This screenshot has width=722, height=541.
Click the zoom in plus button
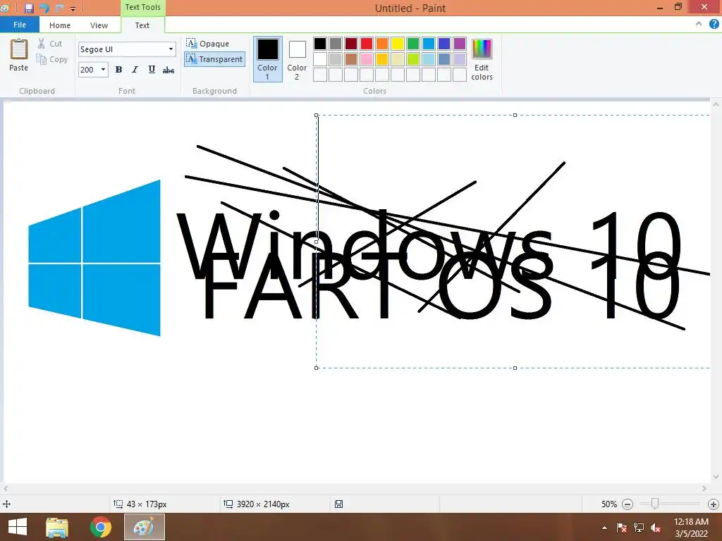pos(714,504)
